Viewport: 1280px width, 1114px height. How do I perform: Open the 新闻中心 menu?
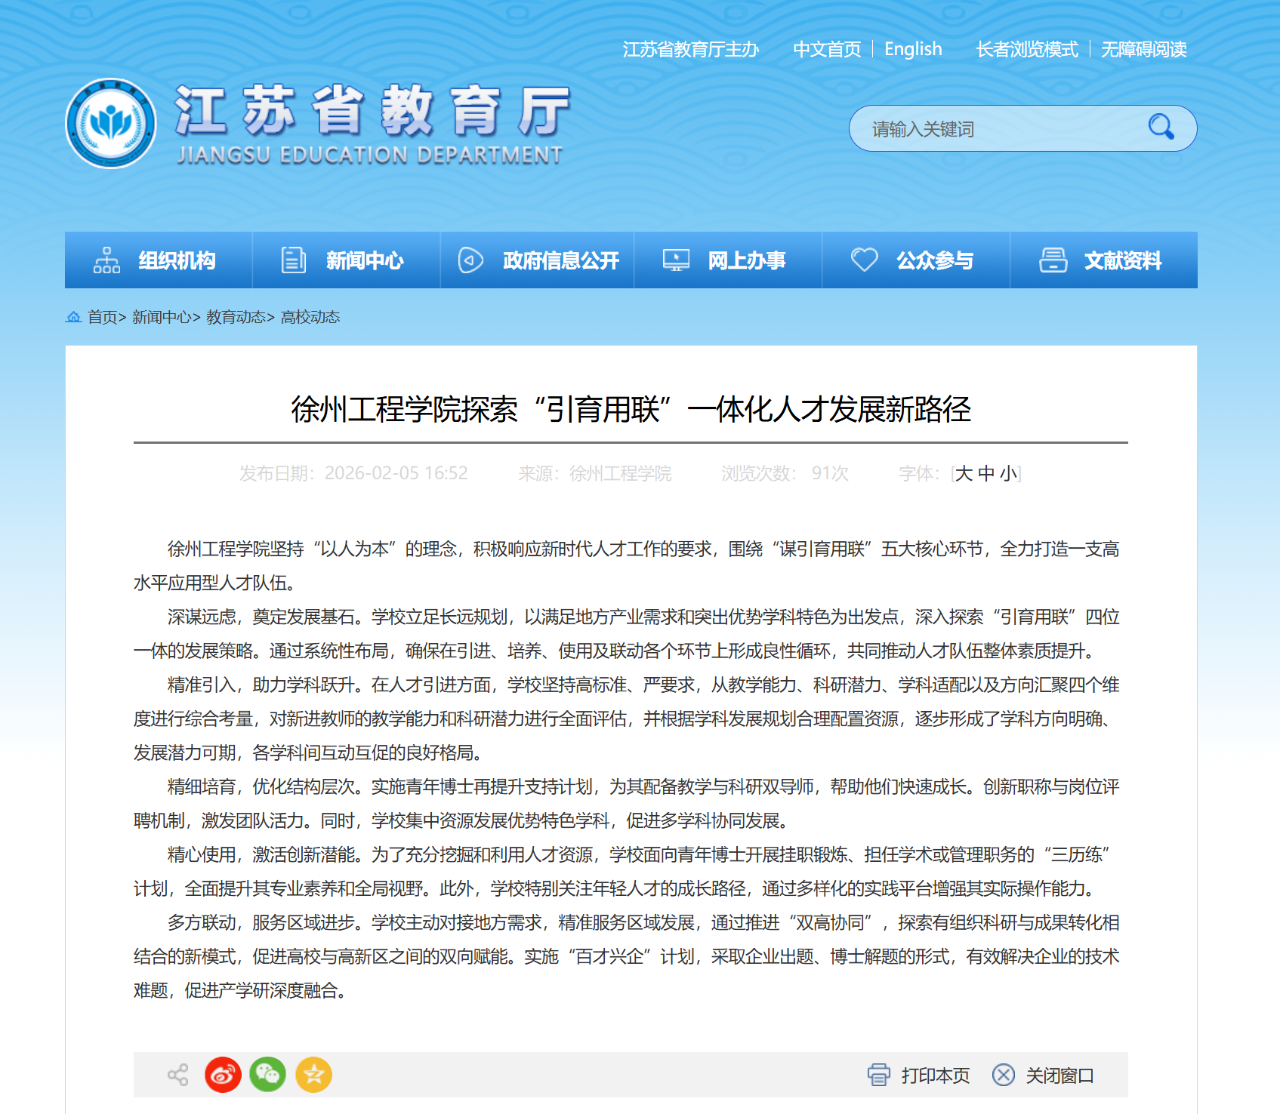(346, 260)
